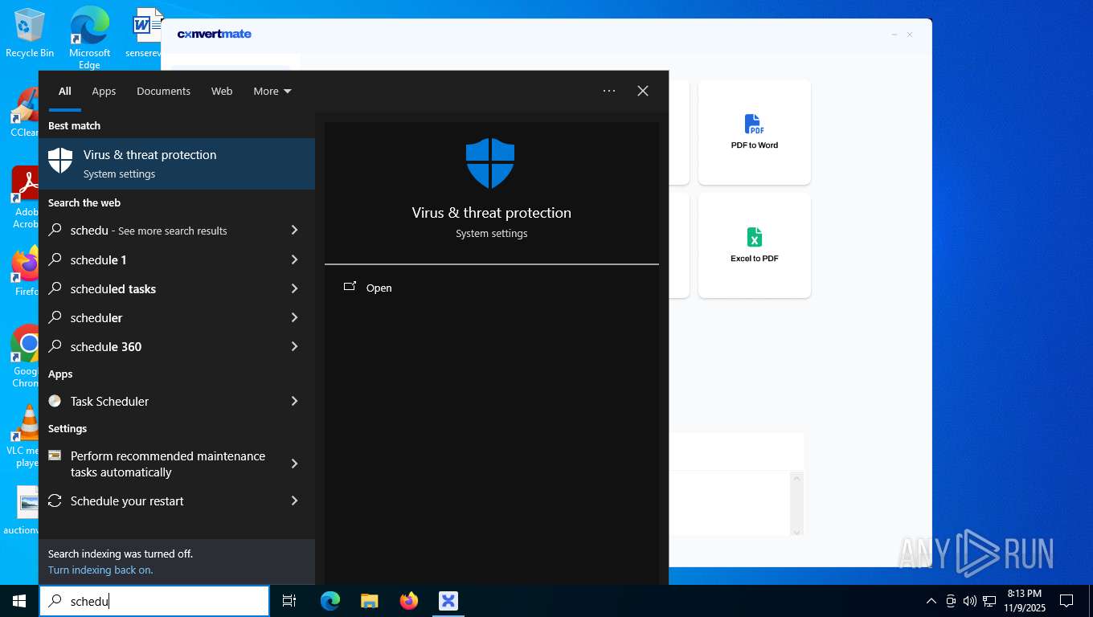Open the auction image file on the desktop
Viewport: 1093px width, 617px height.
[x=23, y=510]
